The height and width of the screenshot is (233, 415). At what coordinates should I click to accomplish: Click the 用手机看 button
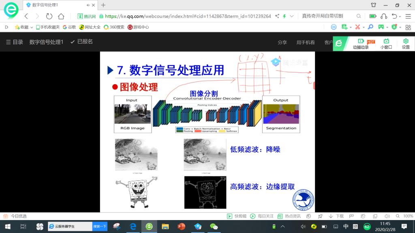pos(306,42)
